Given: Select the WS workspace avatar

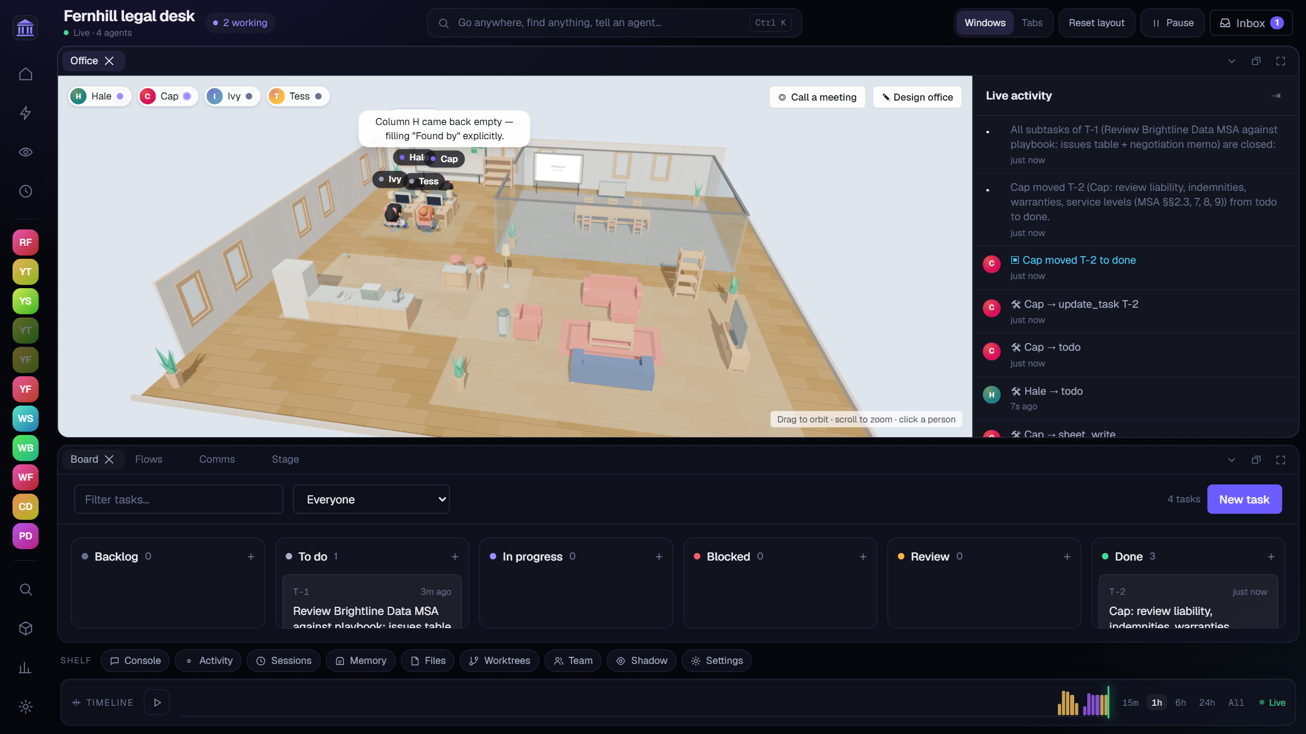Looking at the screenshot, I should (26, 419).
